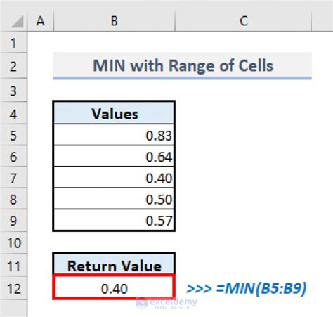Click the 'MIN with Range of Cells' title cell
The height and width of the screenshot is (317, 333).
coord(183,65)
